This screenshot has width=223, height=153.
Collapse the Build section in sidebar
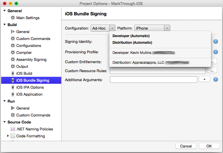click(x=5, y=25)
